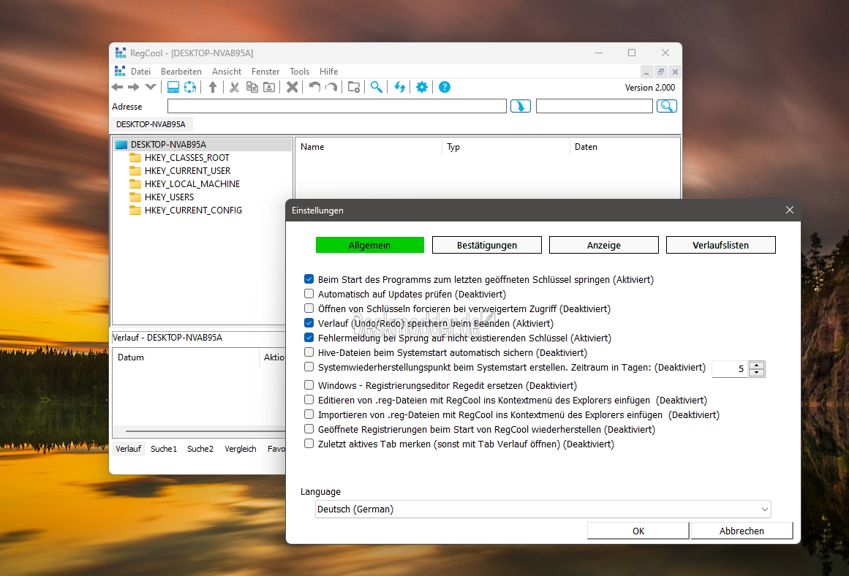The image size is (849, 576).
Task: Select the HKEY_CURRENT_USER folder
Action: pyautogui.click(x=187, y=170)
